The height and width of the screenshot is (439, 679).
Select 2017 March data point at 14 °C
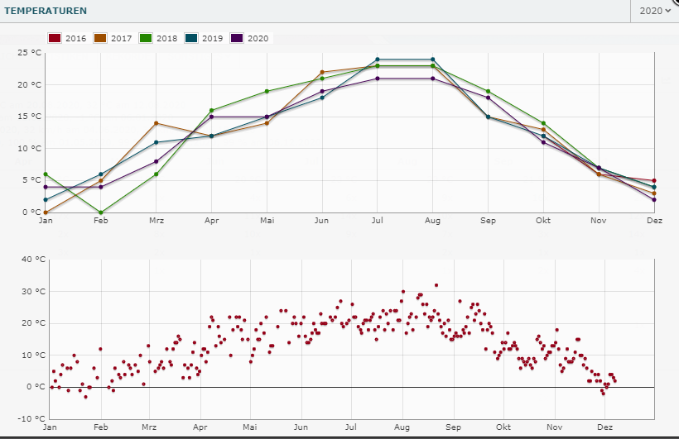pos(156,123)
